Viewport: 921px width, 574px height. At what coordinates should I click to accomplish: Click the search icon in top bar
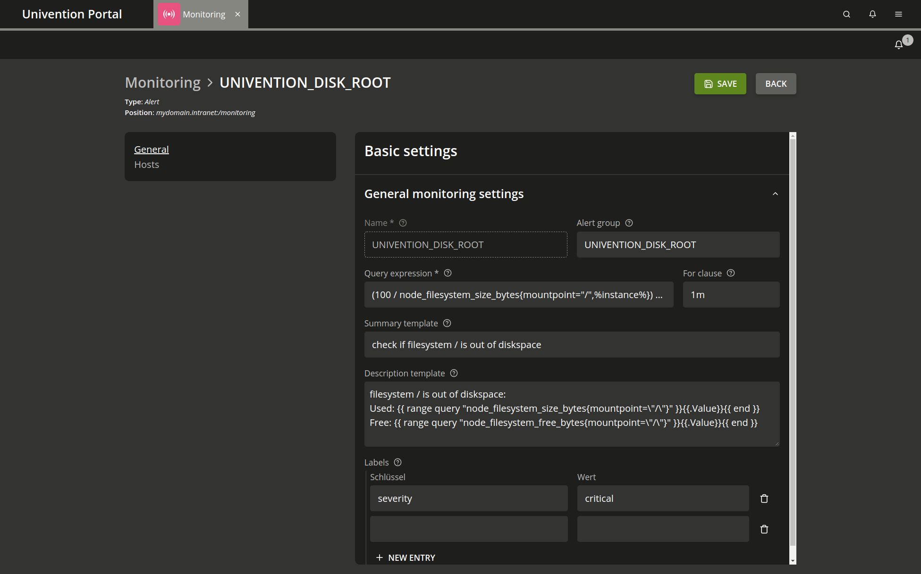(x=846, y=14)
